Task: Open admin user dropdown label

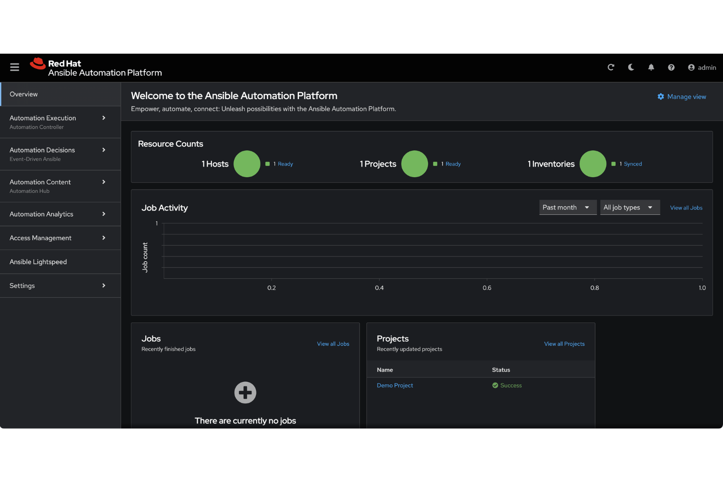Action: (x=707, y=67)
